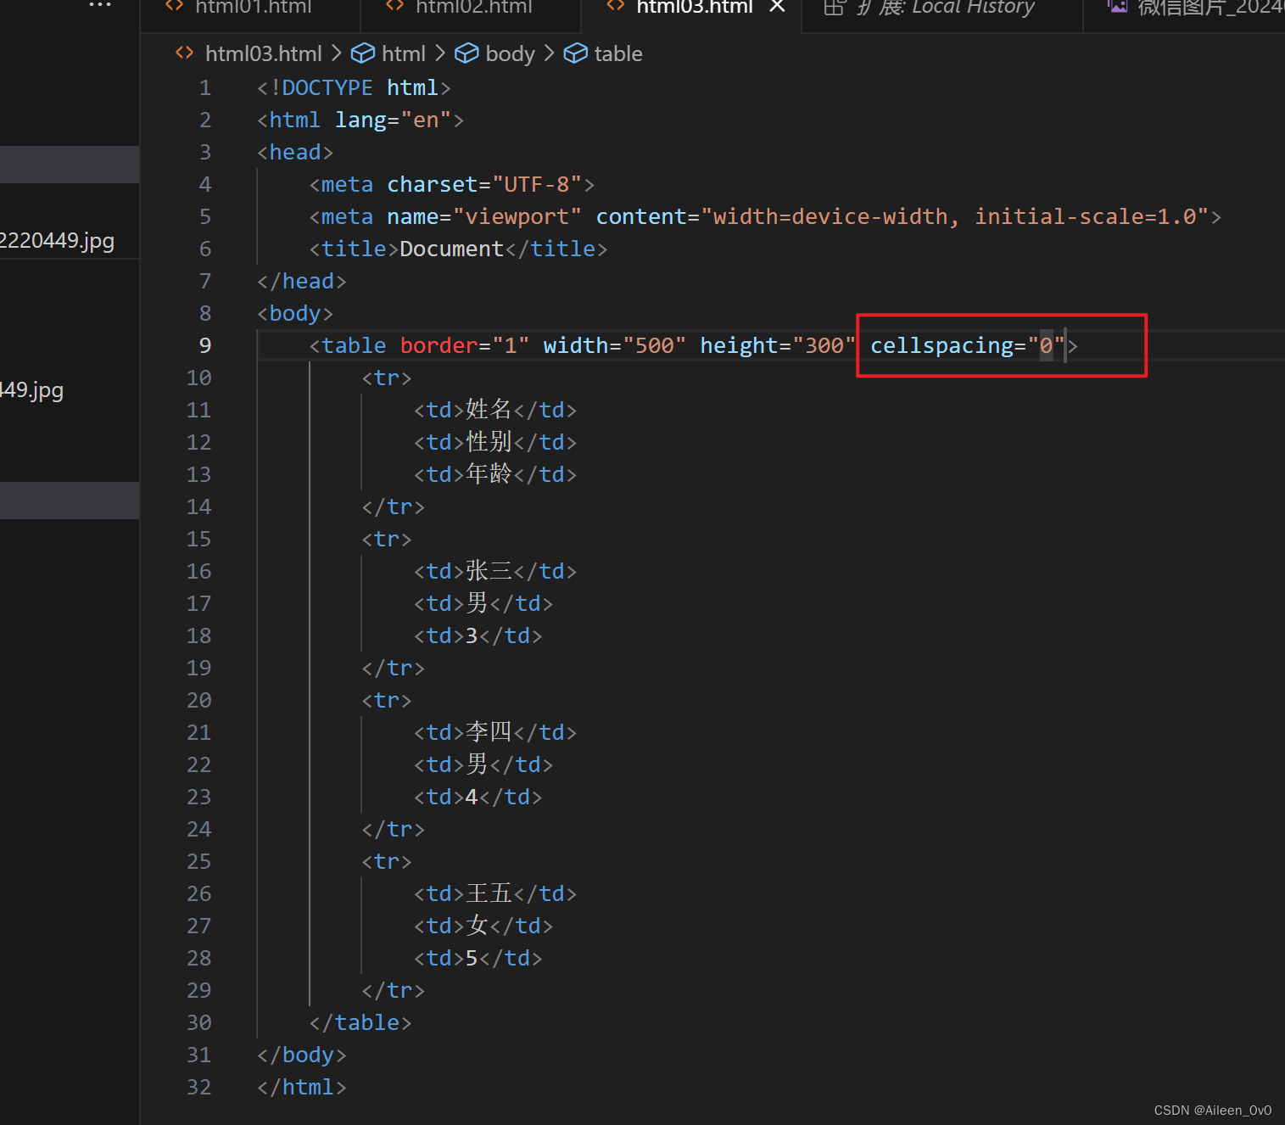
Task: Click the cube icon before table breadcrumb
Action: 575,53
